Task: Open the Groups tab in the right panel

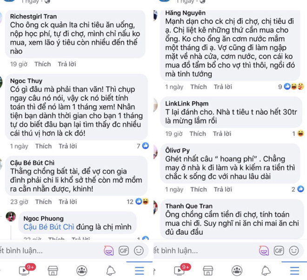Action: tap(237, 270)
